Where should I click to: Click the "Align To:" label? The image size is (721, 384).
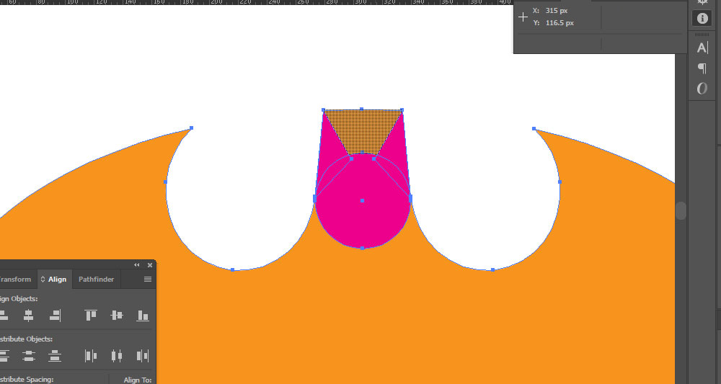(x=138, y=380)
